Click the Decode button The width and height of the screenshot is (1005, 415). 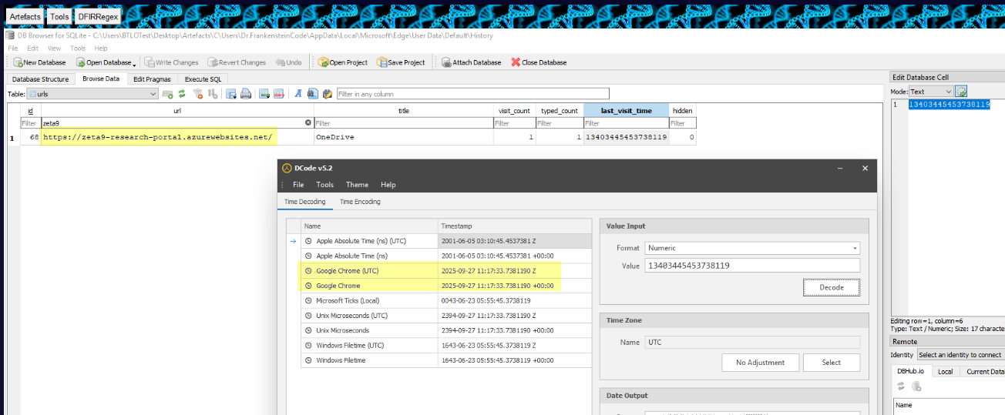[x=831, y=287]
